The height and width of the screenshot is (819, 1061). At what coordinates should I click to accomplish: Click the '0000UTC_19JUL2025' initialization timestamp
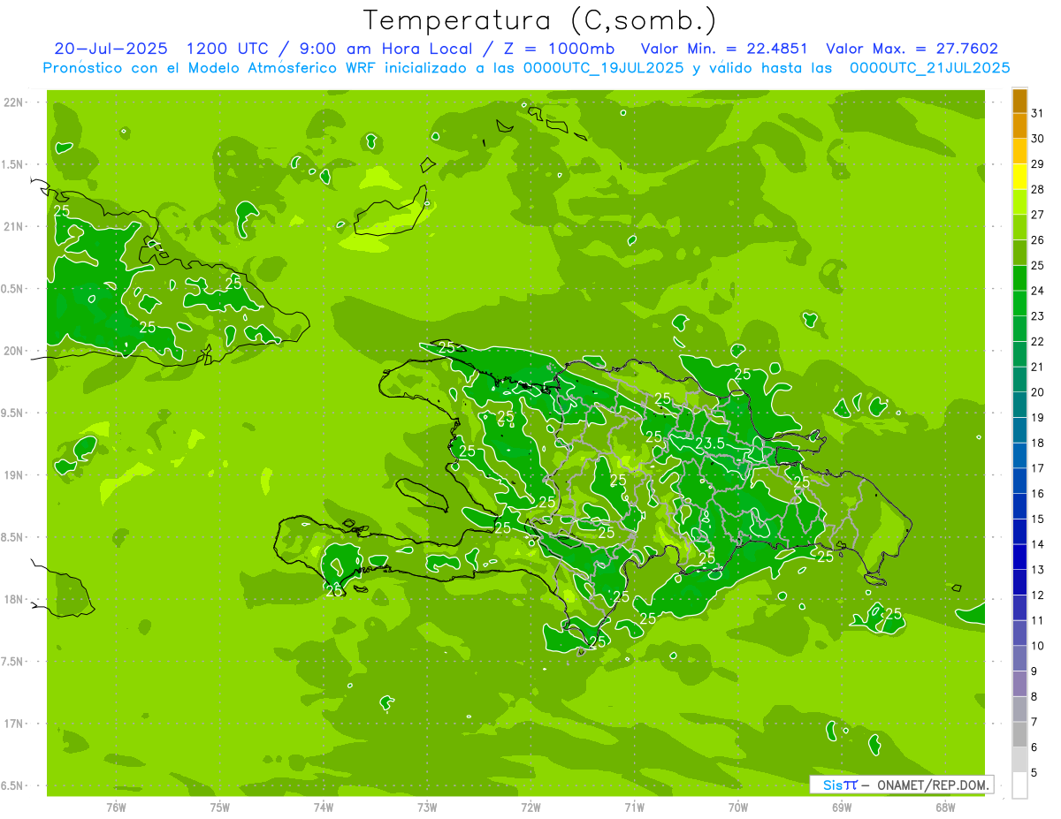pos(604,67)
